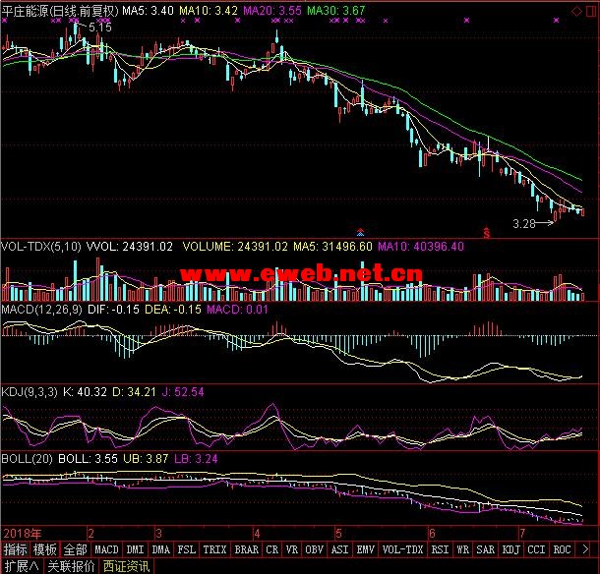
Task: Open the TRIX indicator tab
Action: point(214,549)
